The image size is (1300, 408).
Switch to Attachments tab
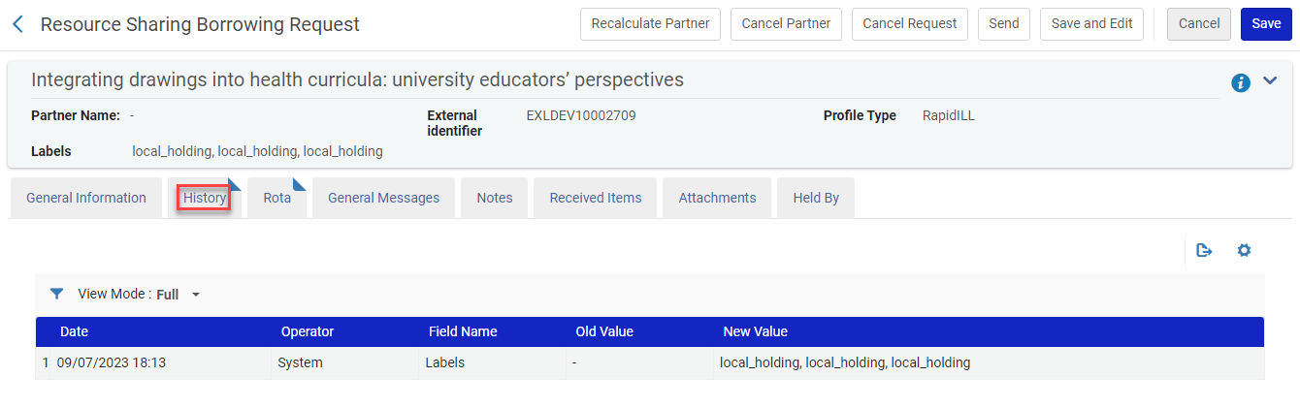[717, 198]
